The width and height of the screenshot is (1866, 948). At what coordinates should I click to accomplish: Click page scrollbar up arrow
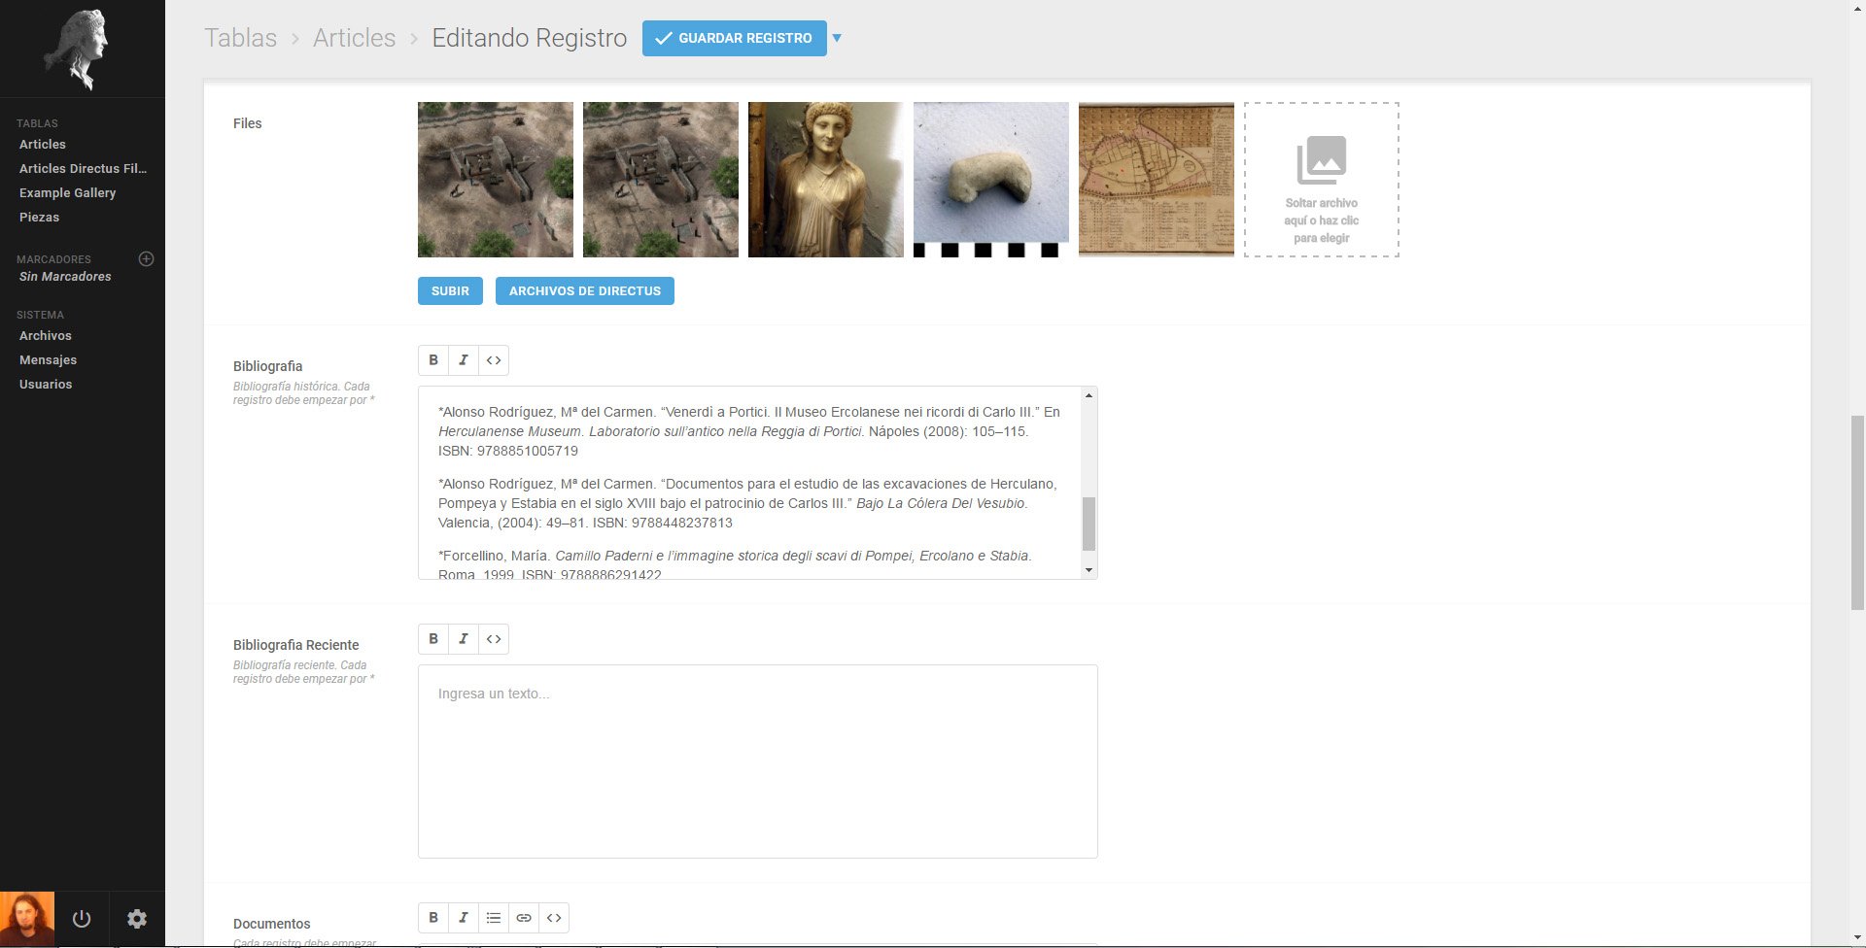(1857, 8)
